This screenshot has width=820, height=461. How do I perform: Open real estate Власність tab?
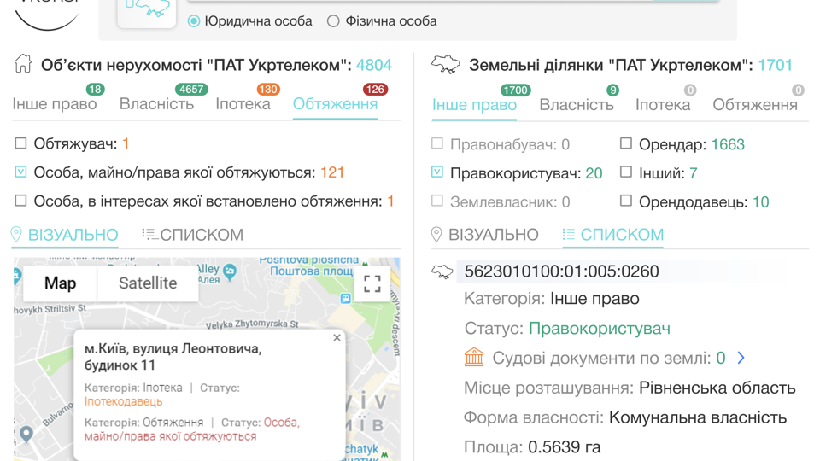pyautogui.click(x=156, y=104)
